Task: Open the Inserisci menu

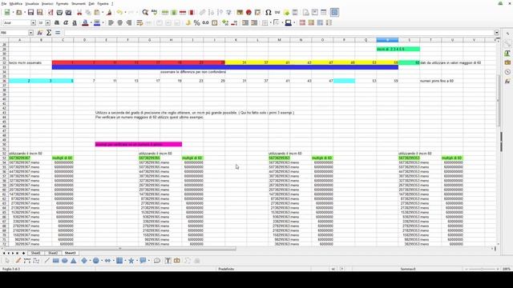Action: 47,3
